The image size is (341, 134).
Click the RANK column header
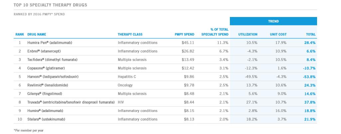tap(20, 34)
